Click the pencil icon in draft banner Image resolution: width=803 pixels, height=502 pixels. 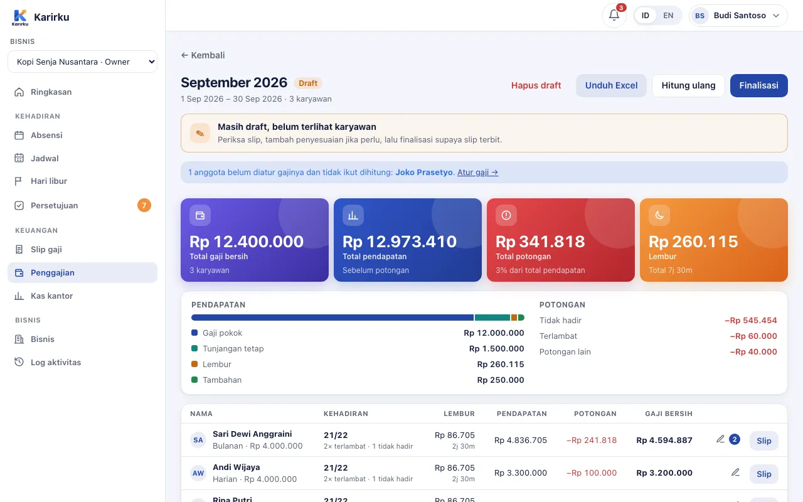pos(200,133)
